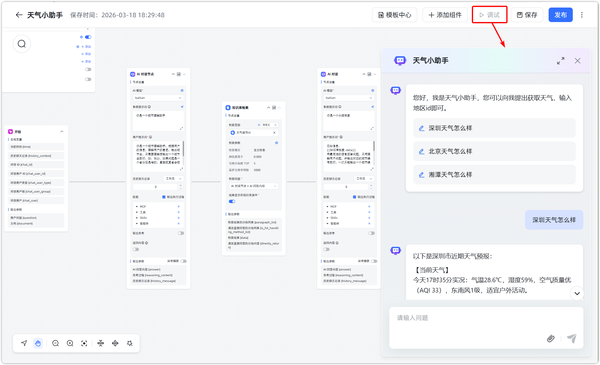This screenshot has width=600, height=365.
Task: Open 模板中心
Action: pos(394,15)
